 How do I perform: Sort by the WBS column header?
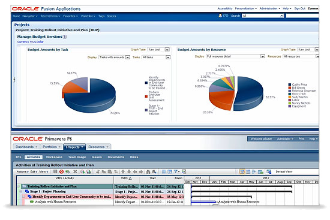pos(126,178)
